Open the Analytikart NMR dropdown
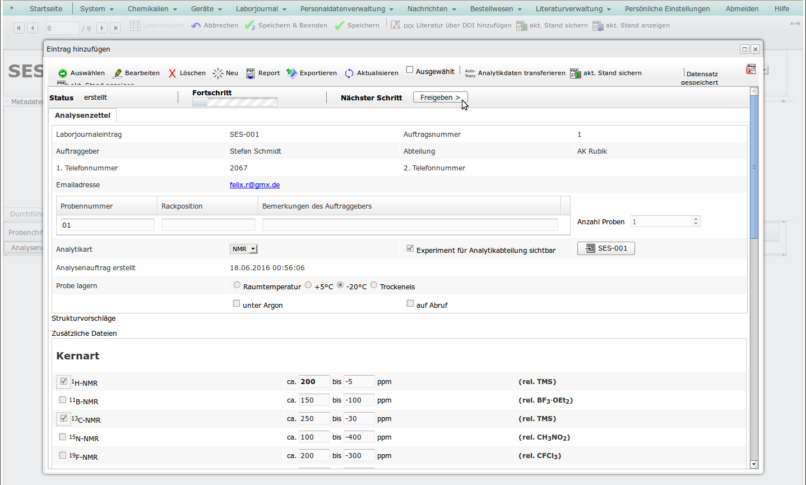806x485 pixels. (x=243, y=249)
